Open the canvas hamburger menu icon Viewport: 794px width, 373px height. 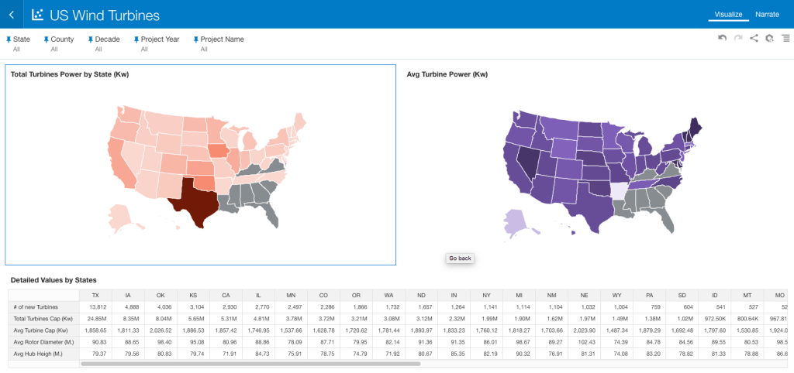point(785,38)
